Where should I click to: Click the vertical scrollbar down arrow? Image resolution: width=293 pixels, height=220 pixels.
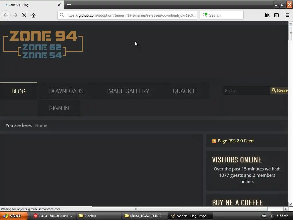[290, 204]
